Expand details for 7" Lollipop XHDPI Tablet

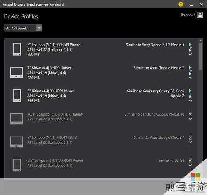click(190, 142)
